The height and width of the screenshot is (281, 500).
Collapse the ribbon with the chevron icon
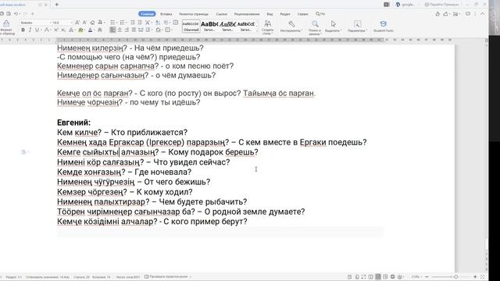pyautogui.click(x=483, y=14)
